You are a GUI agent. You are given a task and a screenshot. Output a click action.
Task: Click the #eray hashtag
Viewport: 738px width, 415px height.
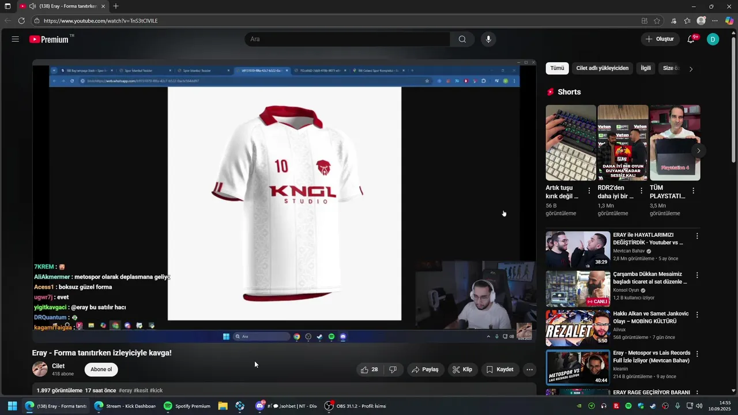tap(125, 391)
